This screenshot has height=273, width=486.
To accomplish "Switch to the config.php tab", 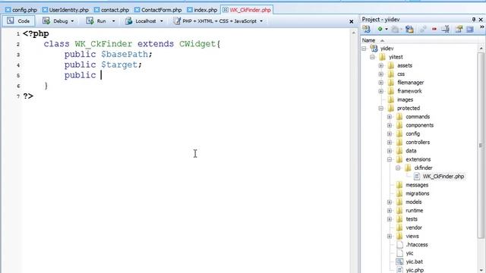I will click(21, 10).
